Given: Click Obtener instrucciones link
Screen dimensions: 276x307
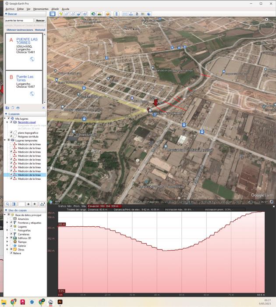Looking at the screenshot, I should pyautogui.click(x=20, y=30).
